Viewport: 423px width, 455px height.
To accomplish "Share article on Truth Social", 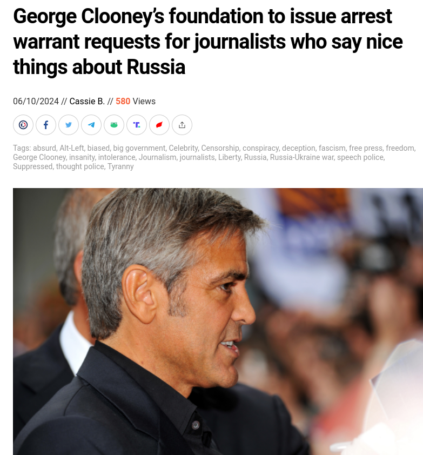I will [x=136, y=125].
